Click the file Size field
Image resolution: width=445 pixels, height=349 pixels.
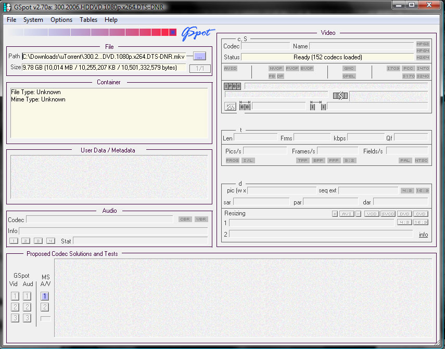point(104,68)
